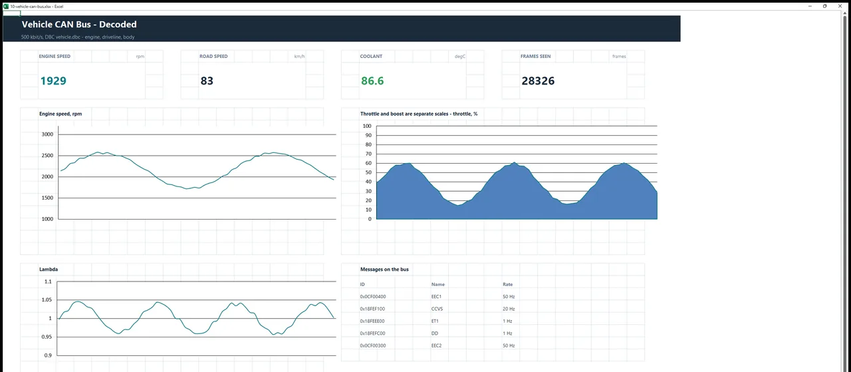Click the 0.95 axis label on Lambda chart
The width and height of the screenshot is (851, 372).
pos(47,337)
